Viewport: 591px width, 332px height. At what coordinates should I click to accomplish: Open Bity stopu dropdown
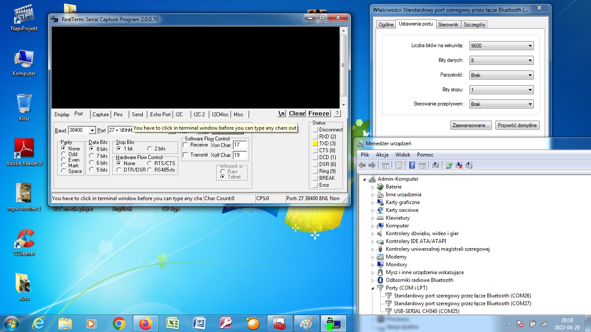pyautogui.click(x=501, y=90)
